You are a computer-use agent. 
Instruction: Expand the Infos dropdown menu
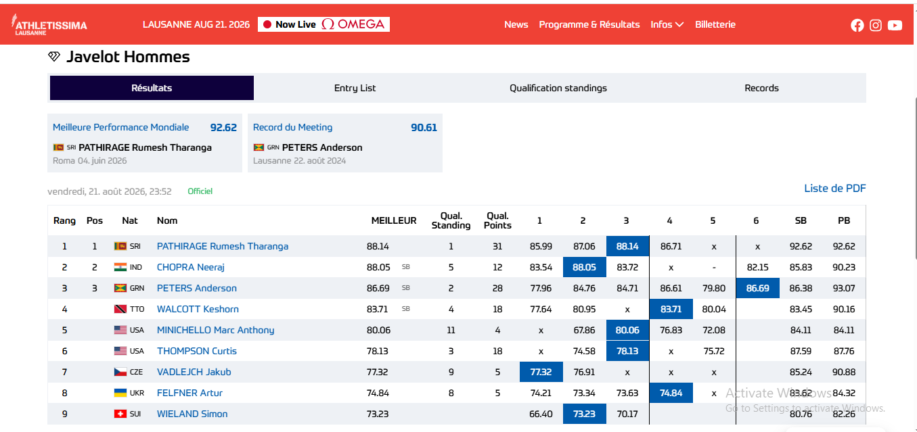click(667, 24)
